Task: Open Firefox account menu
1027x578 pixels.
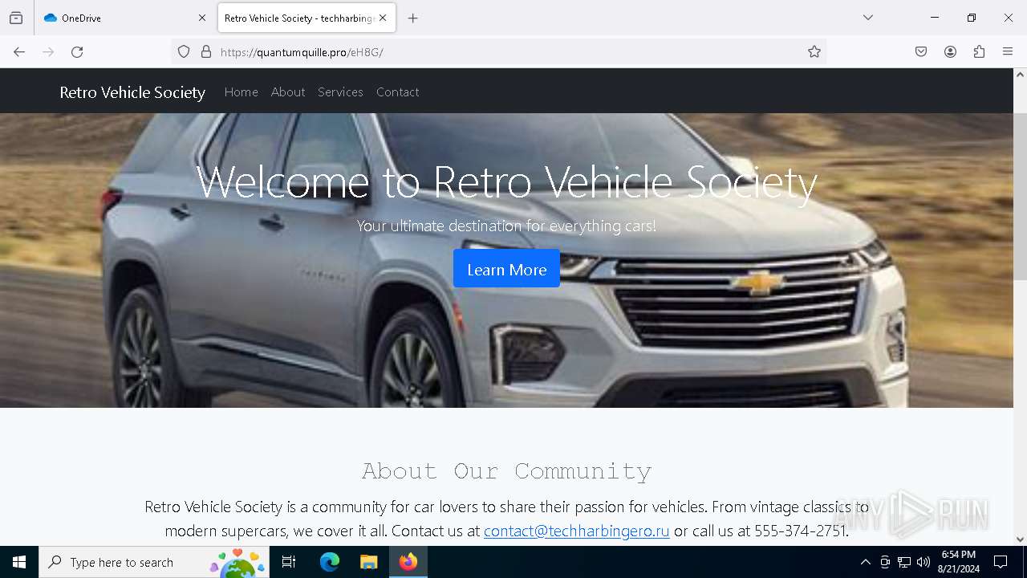Action: point(950,52)
